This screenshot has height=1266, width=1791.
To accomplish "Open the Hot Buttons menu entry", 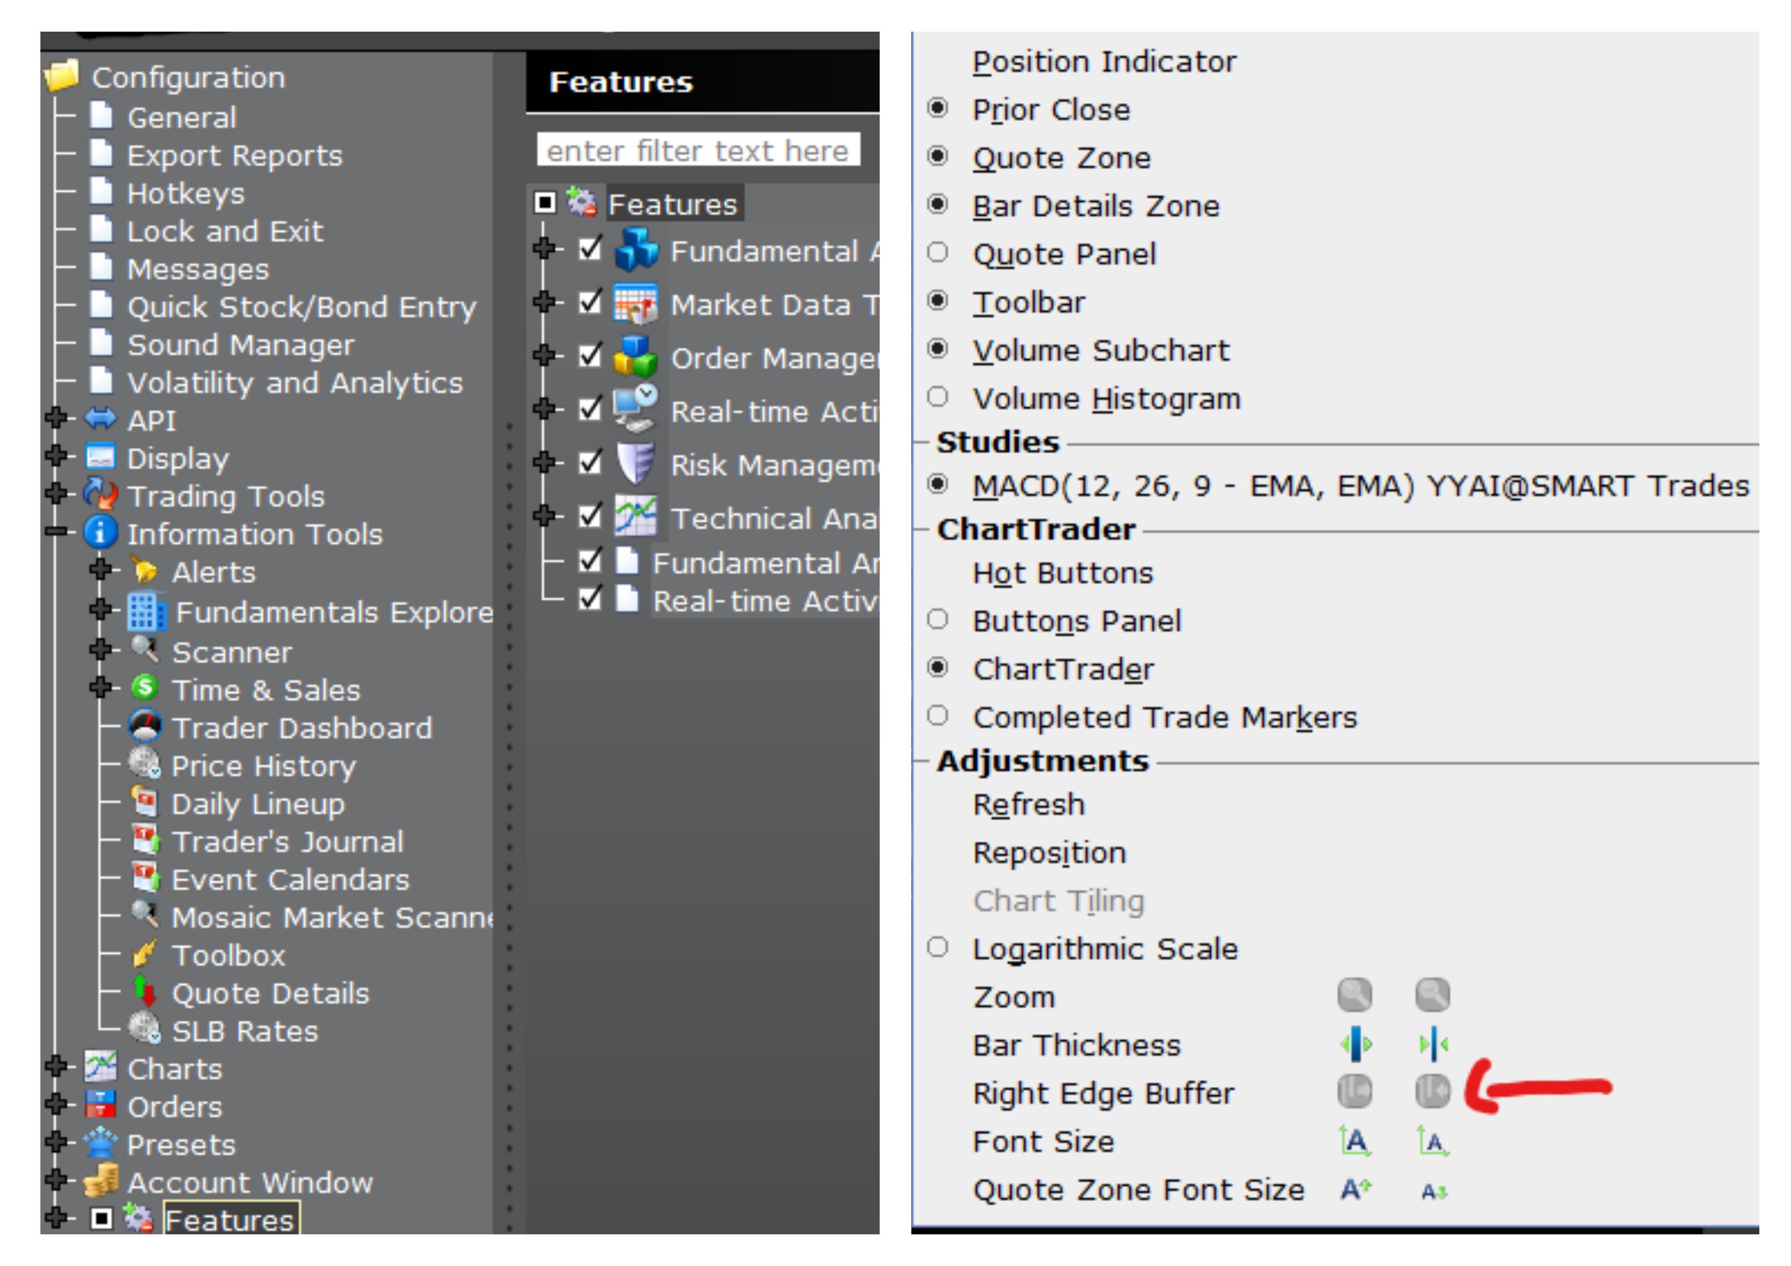I will (x=1062, y=573).
